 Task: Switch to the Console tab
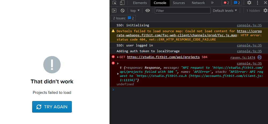click(160, 3)
